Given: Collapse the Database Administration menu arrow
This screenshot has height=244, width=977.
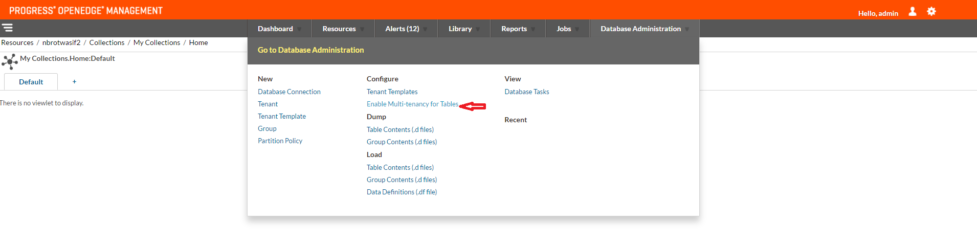Looking at the screenshot, I should point(687,29).
